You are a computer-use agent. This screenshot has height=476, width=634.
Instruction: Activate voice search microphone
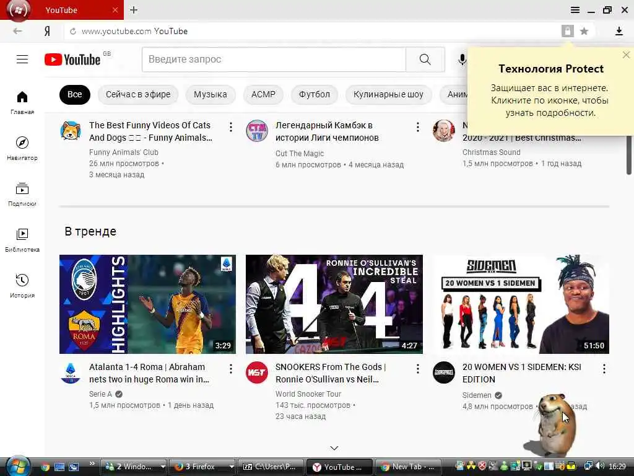point(462,59)
